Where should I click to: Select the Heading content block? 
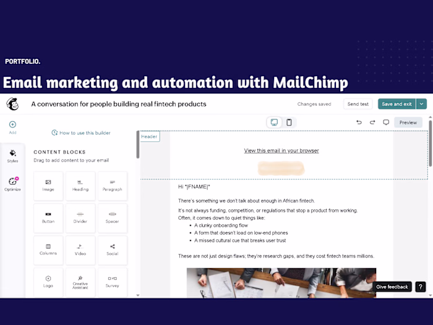pyautogui.click(x=80, y=186)
